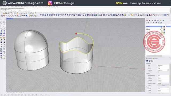Select the Pan view hand icon
The width and height of the screenshot is (171, 96).
(x=22, y=13)
